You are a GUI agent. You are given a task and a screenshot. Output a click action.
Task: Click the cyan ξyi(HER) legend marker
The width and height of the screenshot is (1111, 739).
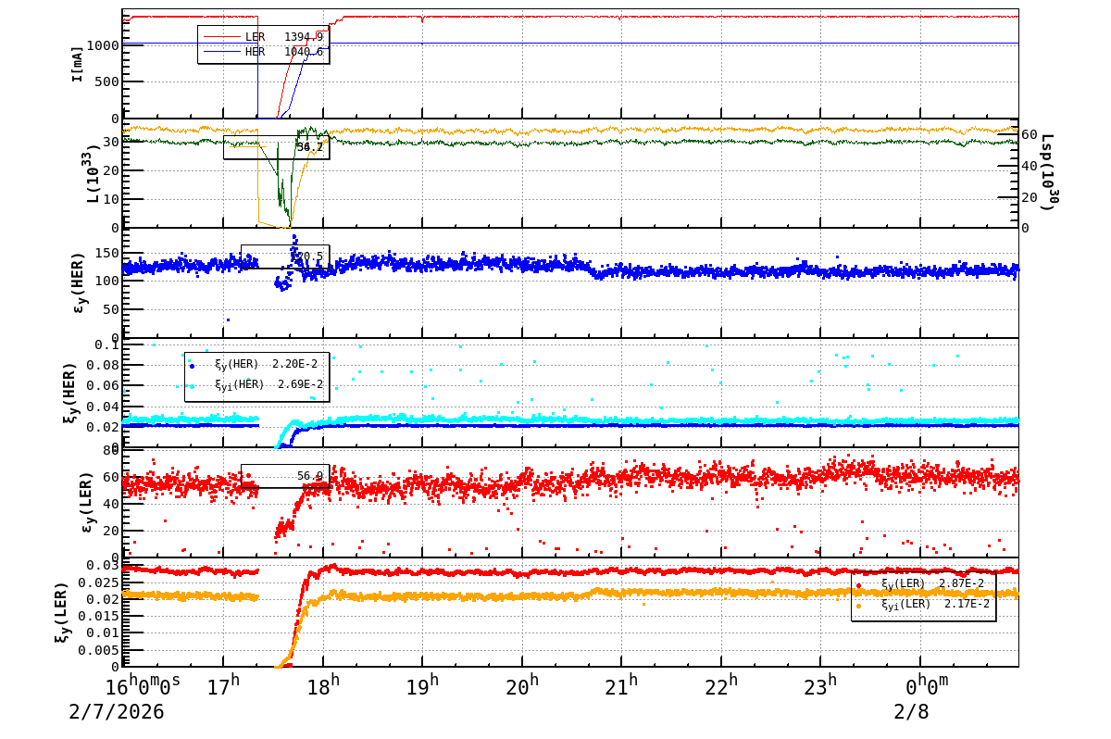pos(192,385)
